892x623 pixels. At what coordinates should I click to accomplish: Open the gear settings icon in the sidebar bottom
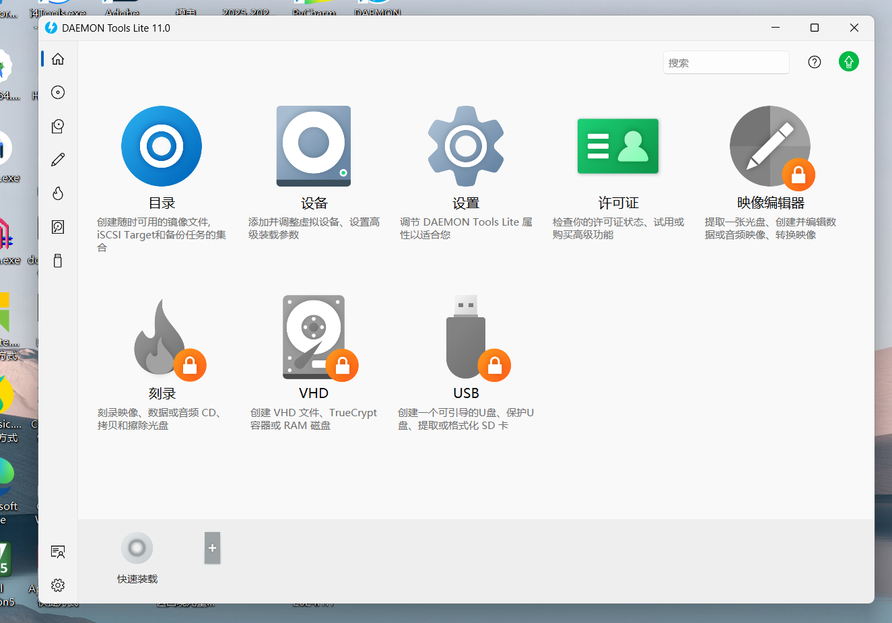tap(58, 585)
